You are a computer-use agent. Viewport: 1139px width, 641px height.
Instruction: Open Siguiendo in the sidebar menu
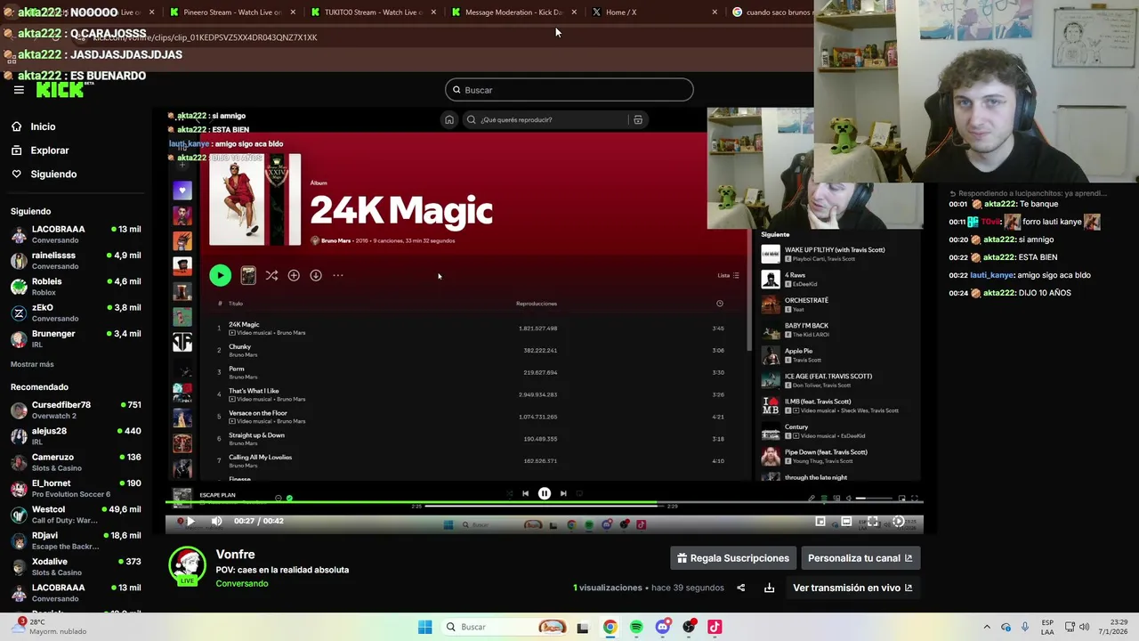[x=53, y=174]
